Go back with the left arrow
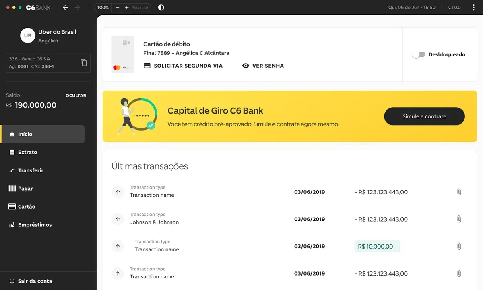This screenshot has height=290, width=483. [x=65, y=8]
